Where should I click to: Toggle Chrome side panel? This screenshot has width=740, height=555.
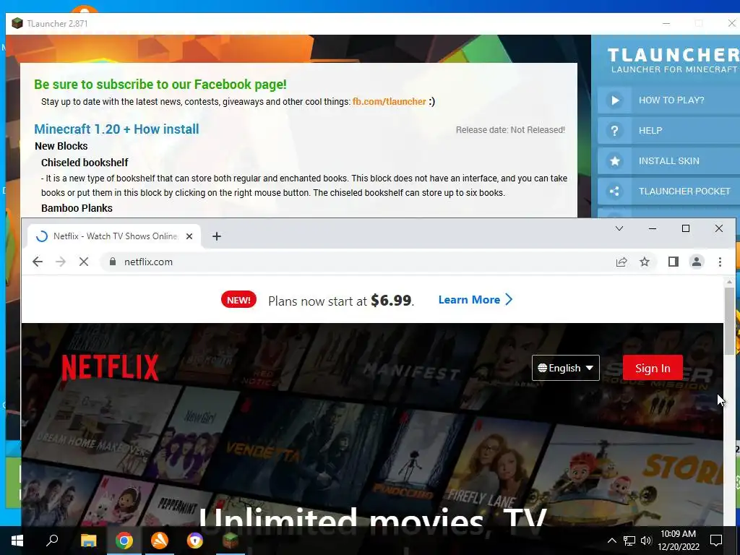pyautogui.click(x=674, y=262)
